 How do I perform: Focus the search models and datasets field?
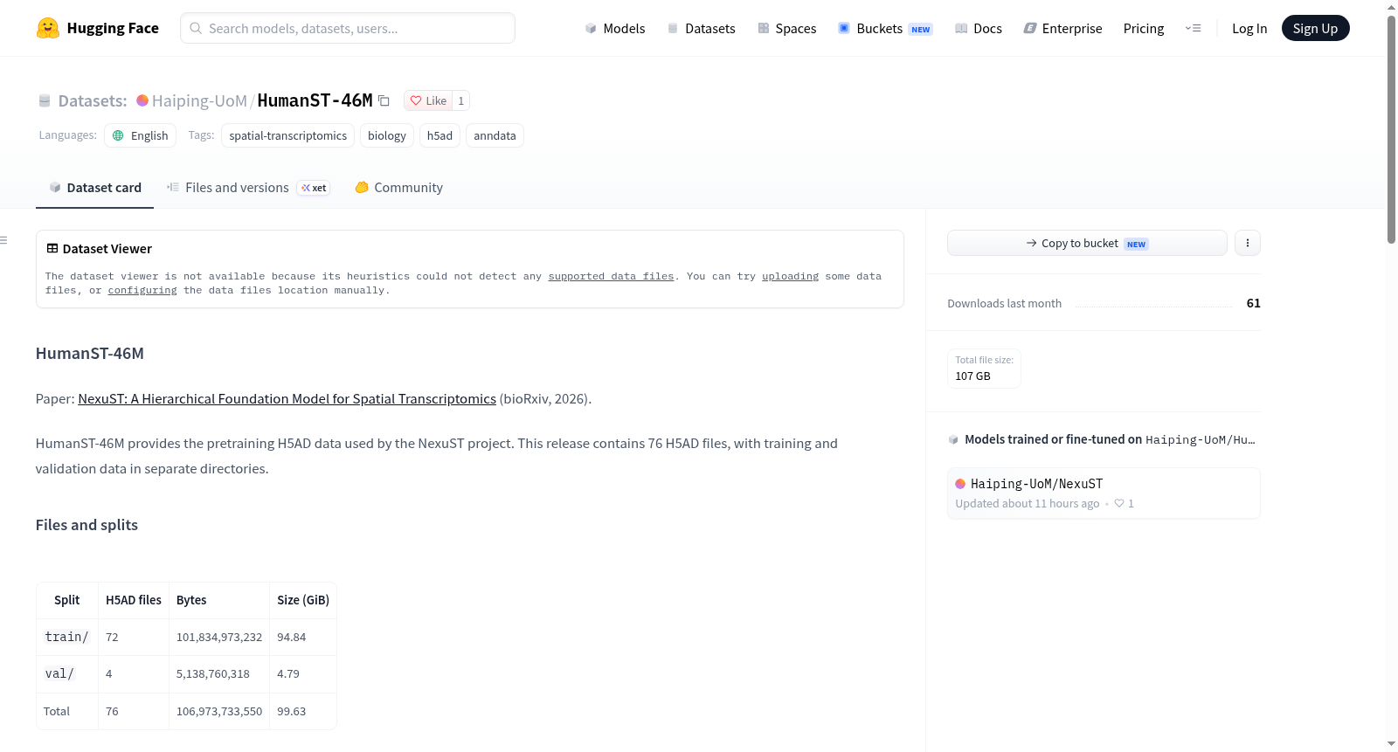(x=348, y=28)
